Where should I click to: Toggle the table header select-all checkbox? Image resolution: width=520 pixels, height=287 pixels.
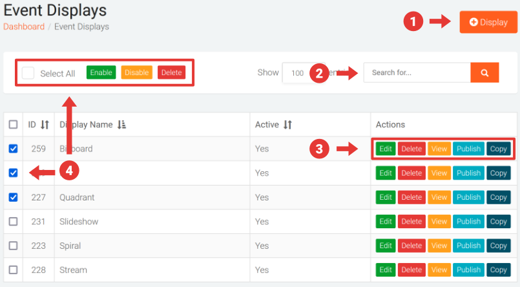coord(14,125)
